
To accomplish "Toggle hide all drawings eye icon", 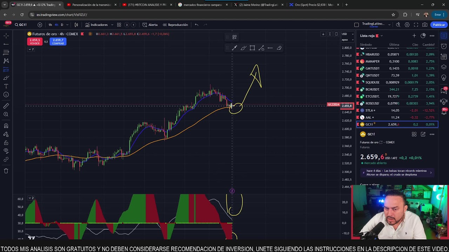I will click(x=6, y=151).
